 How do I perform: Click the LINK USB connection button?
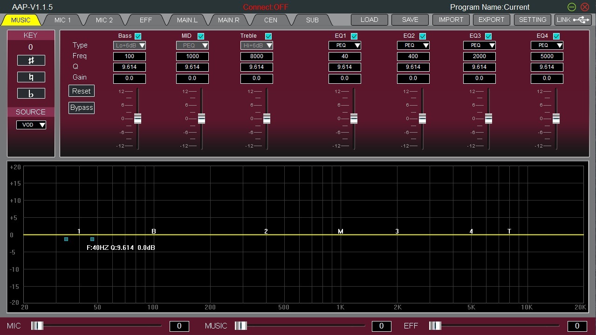point(573,20)
